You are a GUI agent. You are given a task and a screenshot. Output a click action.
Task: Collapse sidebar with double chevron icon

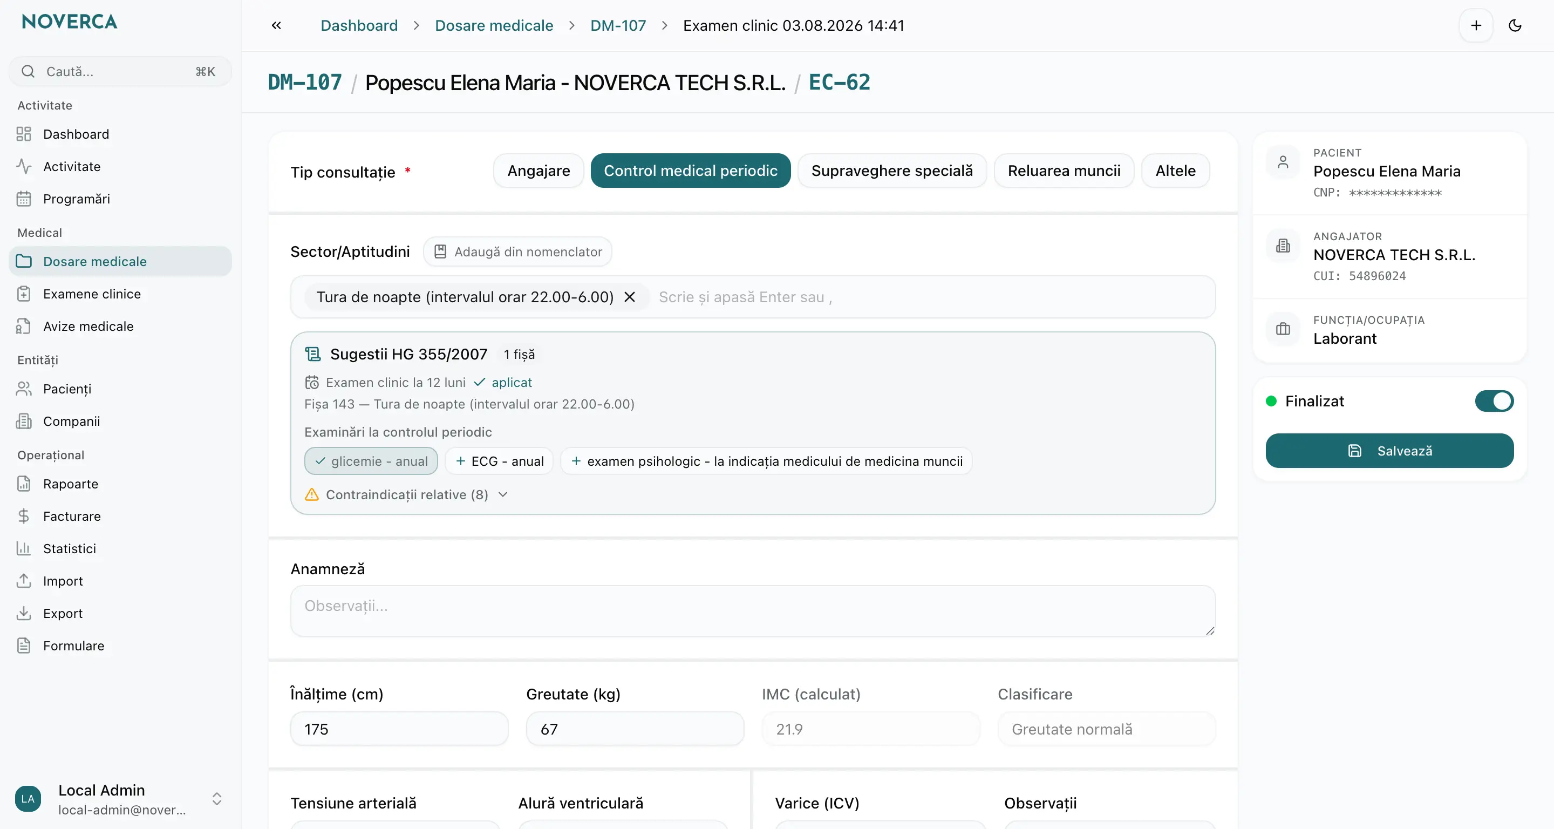click(276, 25)
